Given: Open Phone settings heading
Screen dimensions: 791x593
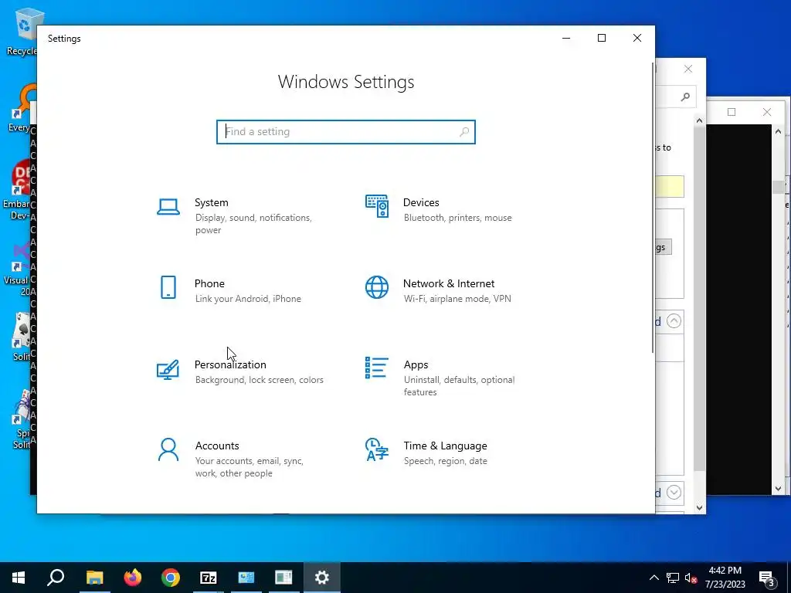Looking at the screenshot, I should point(209,283).
